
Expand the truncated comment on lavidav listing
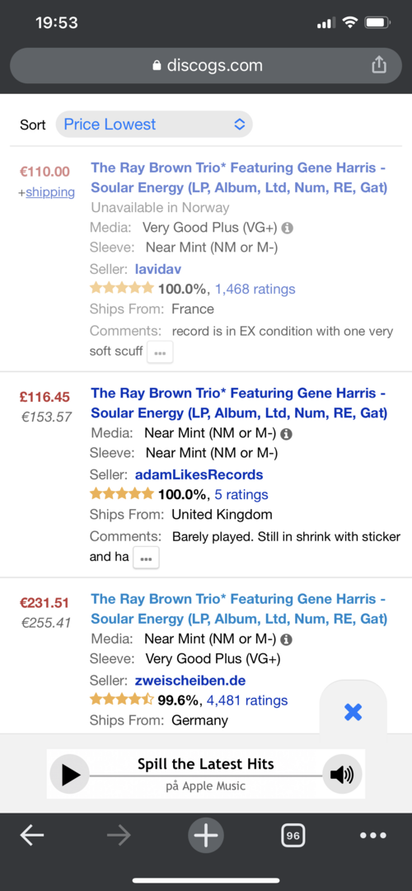[x=160, y=352]
